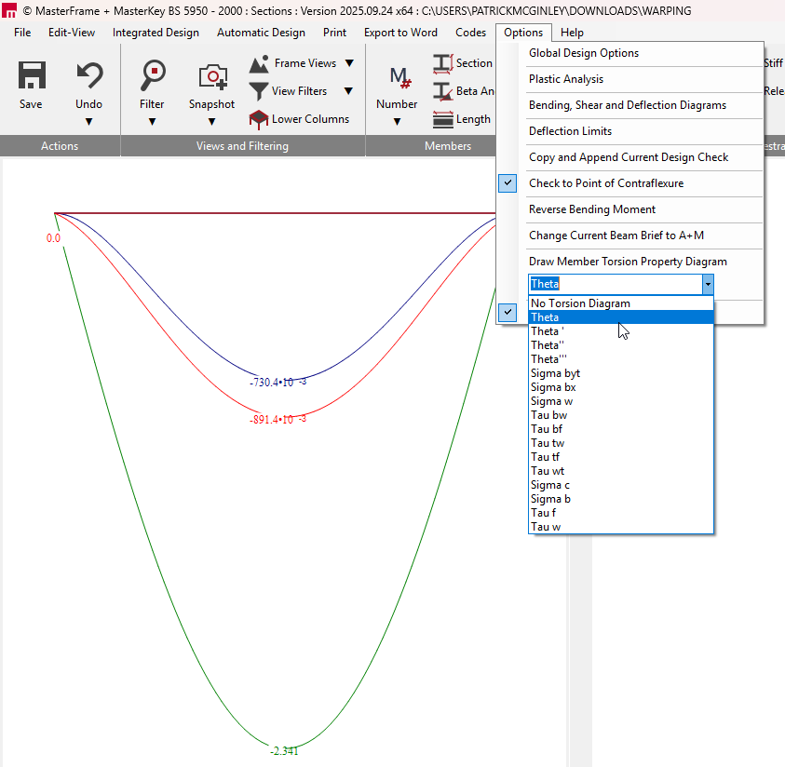Open the Filter magnifier tool
The width and height of the screenshot is (785, 767).
[x=152, y=76]
